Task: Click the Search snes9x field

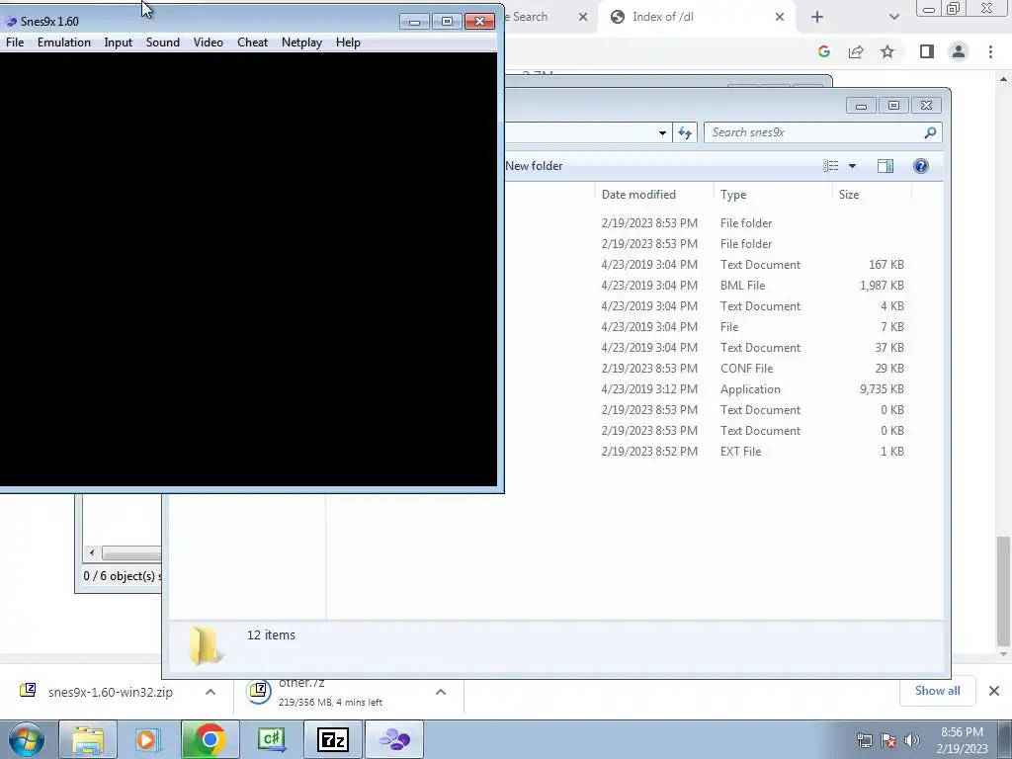Action: click(823, 132)
